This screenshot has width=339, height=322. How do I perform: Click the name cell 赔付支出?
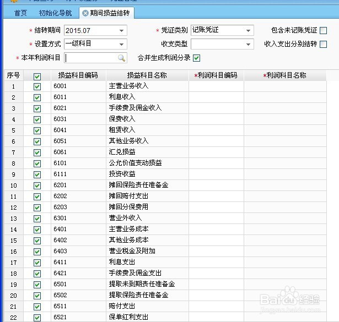click(147, 307)
